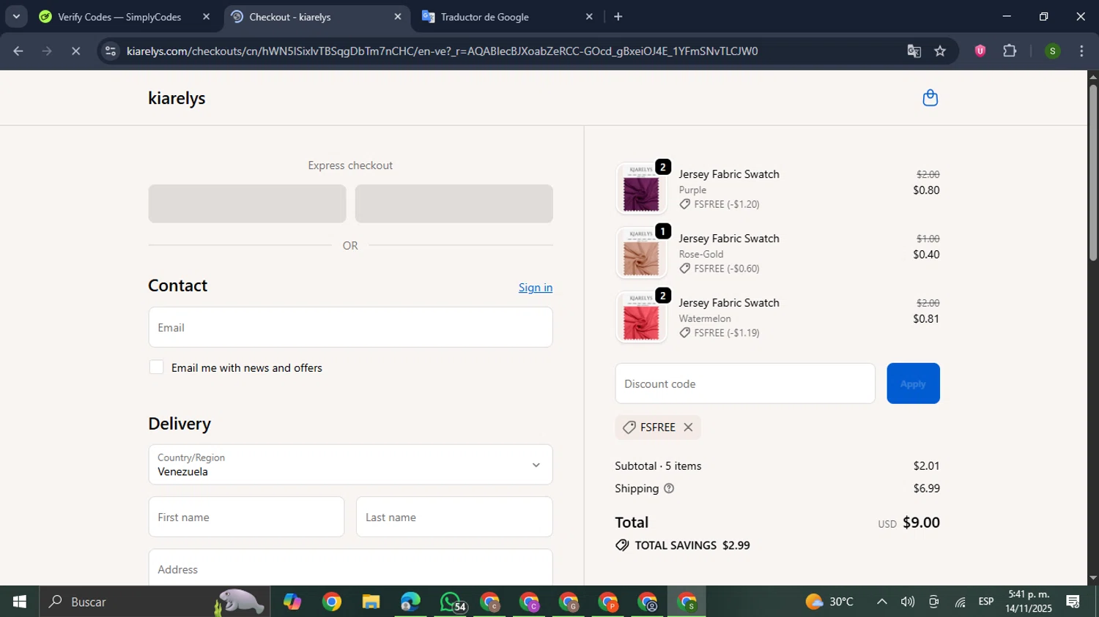Close the Checkout kiarelys tab
1099x617 pixels.
(398, 16)
